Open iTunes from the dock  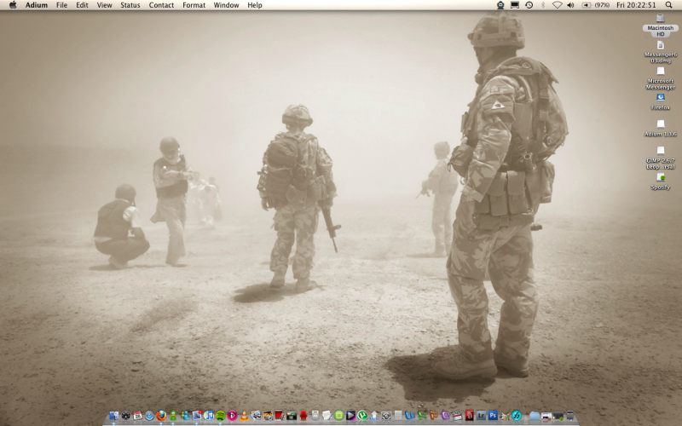point(209,416)
